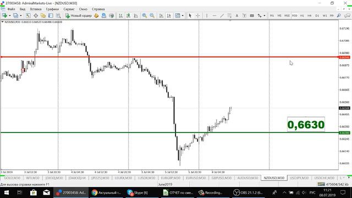Expand the profiles dropdown arrow

coord(21,15)
